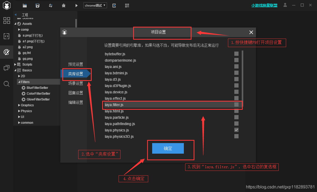The width and height of the screenshot is (317, 192).
Task: Open search using the sidebar magnifier icon
Action: (x=6, y=84)
